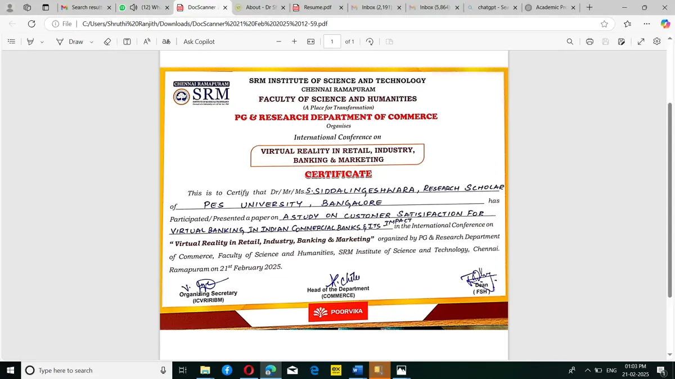
Task: Click the Read aloud icon
Action: point(147,42)
